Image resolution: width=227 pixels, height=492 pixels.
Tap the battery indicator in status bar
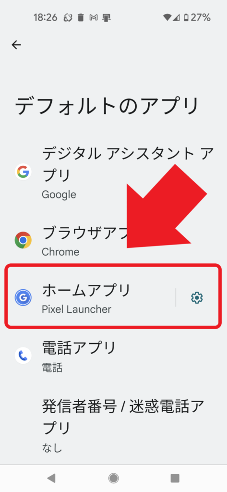[x=197, y=18]
